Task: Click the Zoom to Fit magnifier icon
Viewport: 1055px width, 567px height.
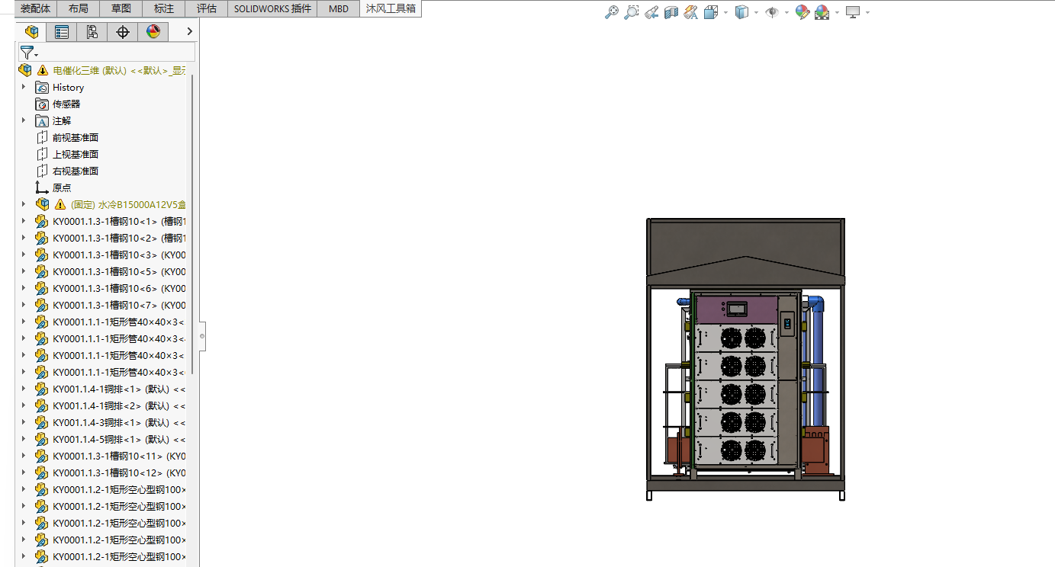Action: (x=611, y=12)
